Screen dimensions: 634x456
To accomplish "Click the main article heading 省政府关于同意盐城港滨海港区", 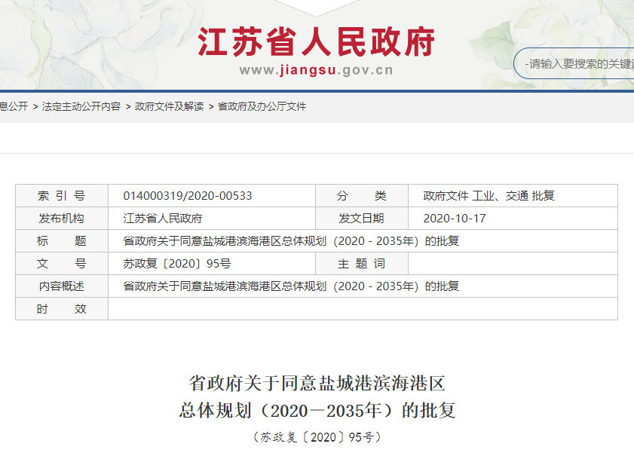I will pos(317,383).
